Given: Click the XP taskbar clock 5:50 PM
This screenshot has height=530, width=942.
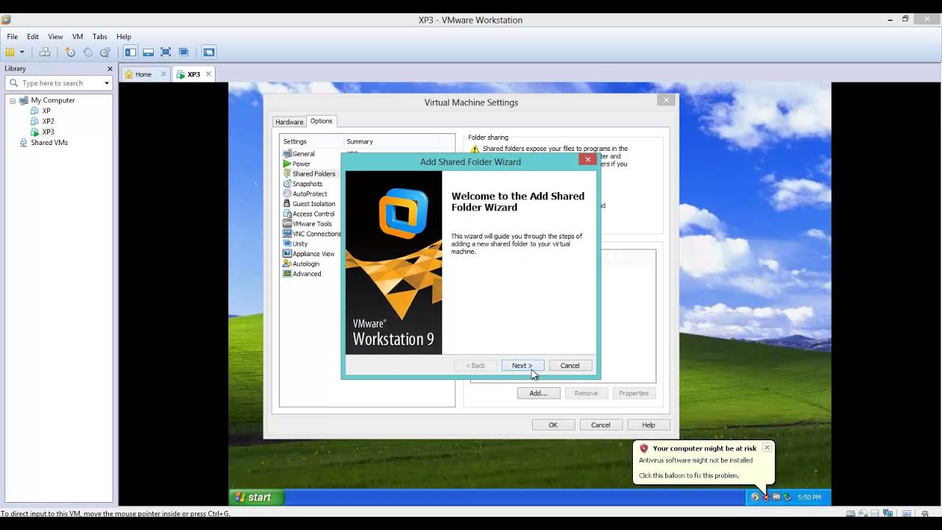Looking at the screenshot, I should coord(809,498).
